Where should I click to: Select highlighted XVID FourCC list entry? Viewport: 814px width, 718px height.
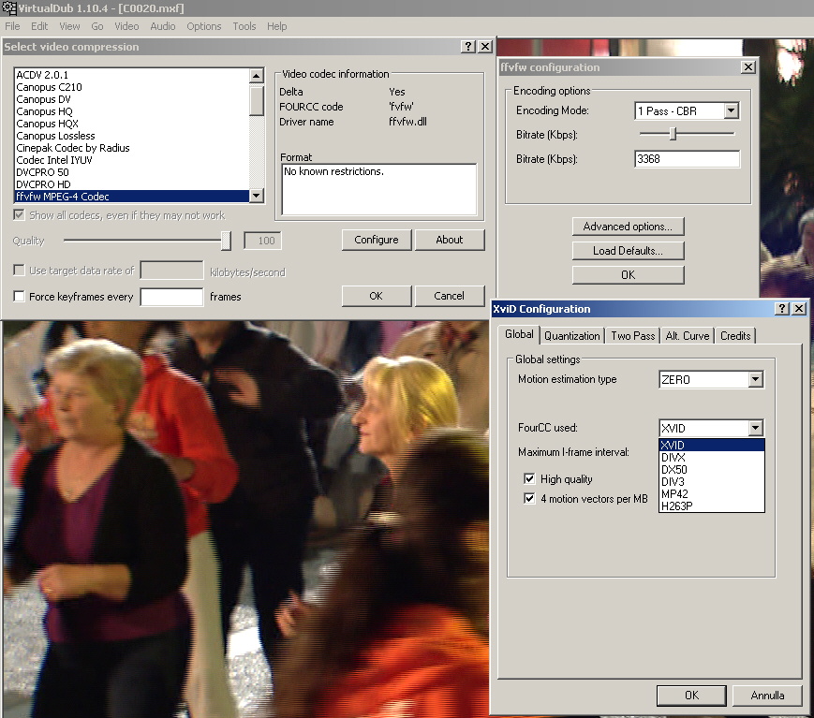click(712, 445)
